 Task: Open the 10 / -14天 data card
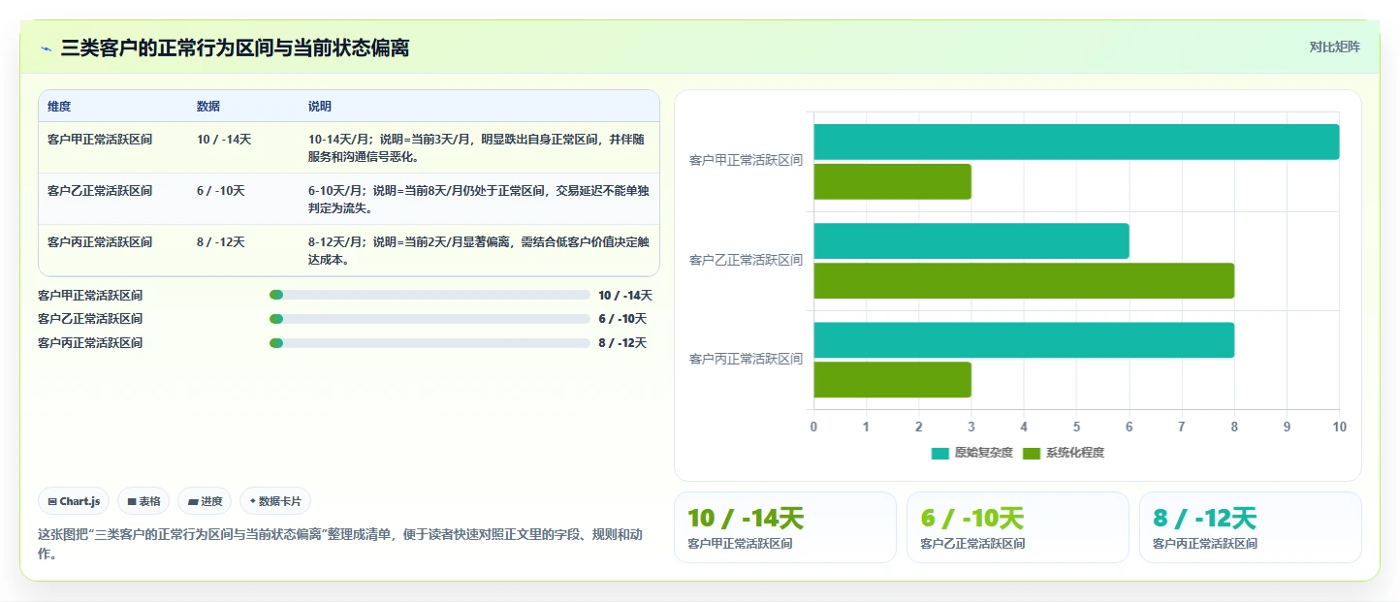(x=785, y=527)
